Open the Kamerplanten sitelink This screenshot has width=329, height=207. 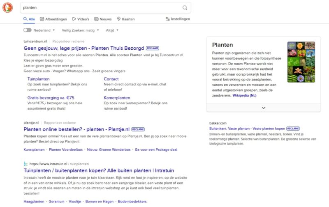(x=117, y=98)
